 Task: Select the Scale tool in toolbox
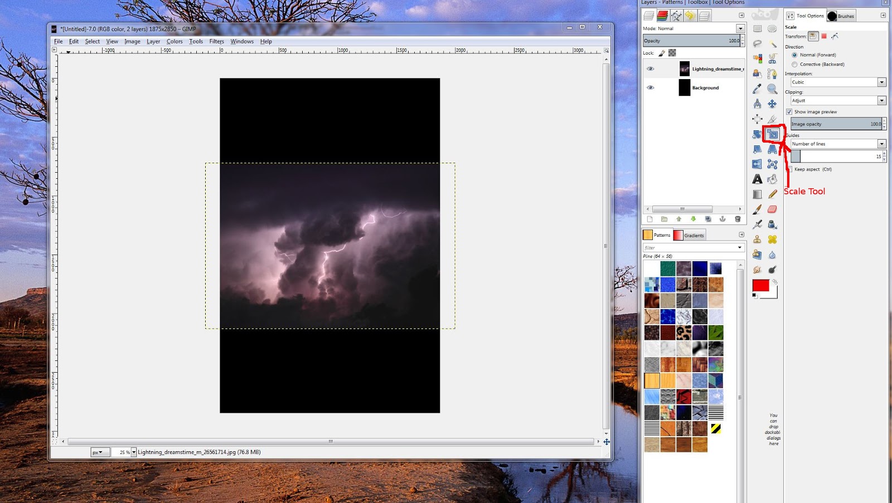(772, 134)
